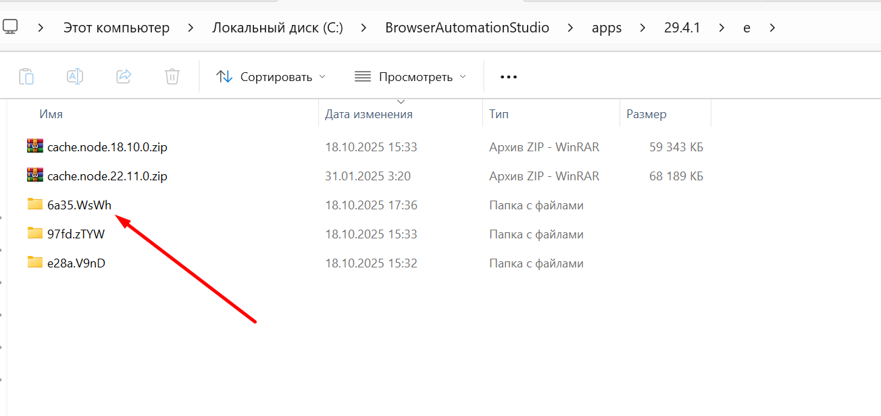Click the rename icon in toolbar
Screen dimensions: 881x416
(x=75, y=76)
